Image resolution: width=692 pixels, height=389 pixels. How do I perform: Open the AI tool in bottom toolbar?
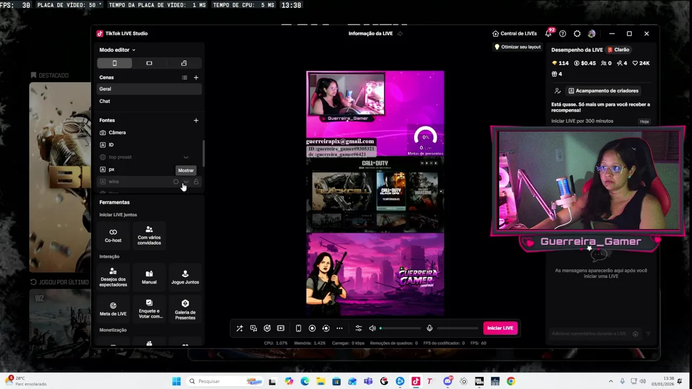click(x=267, y=328)
